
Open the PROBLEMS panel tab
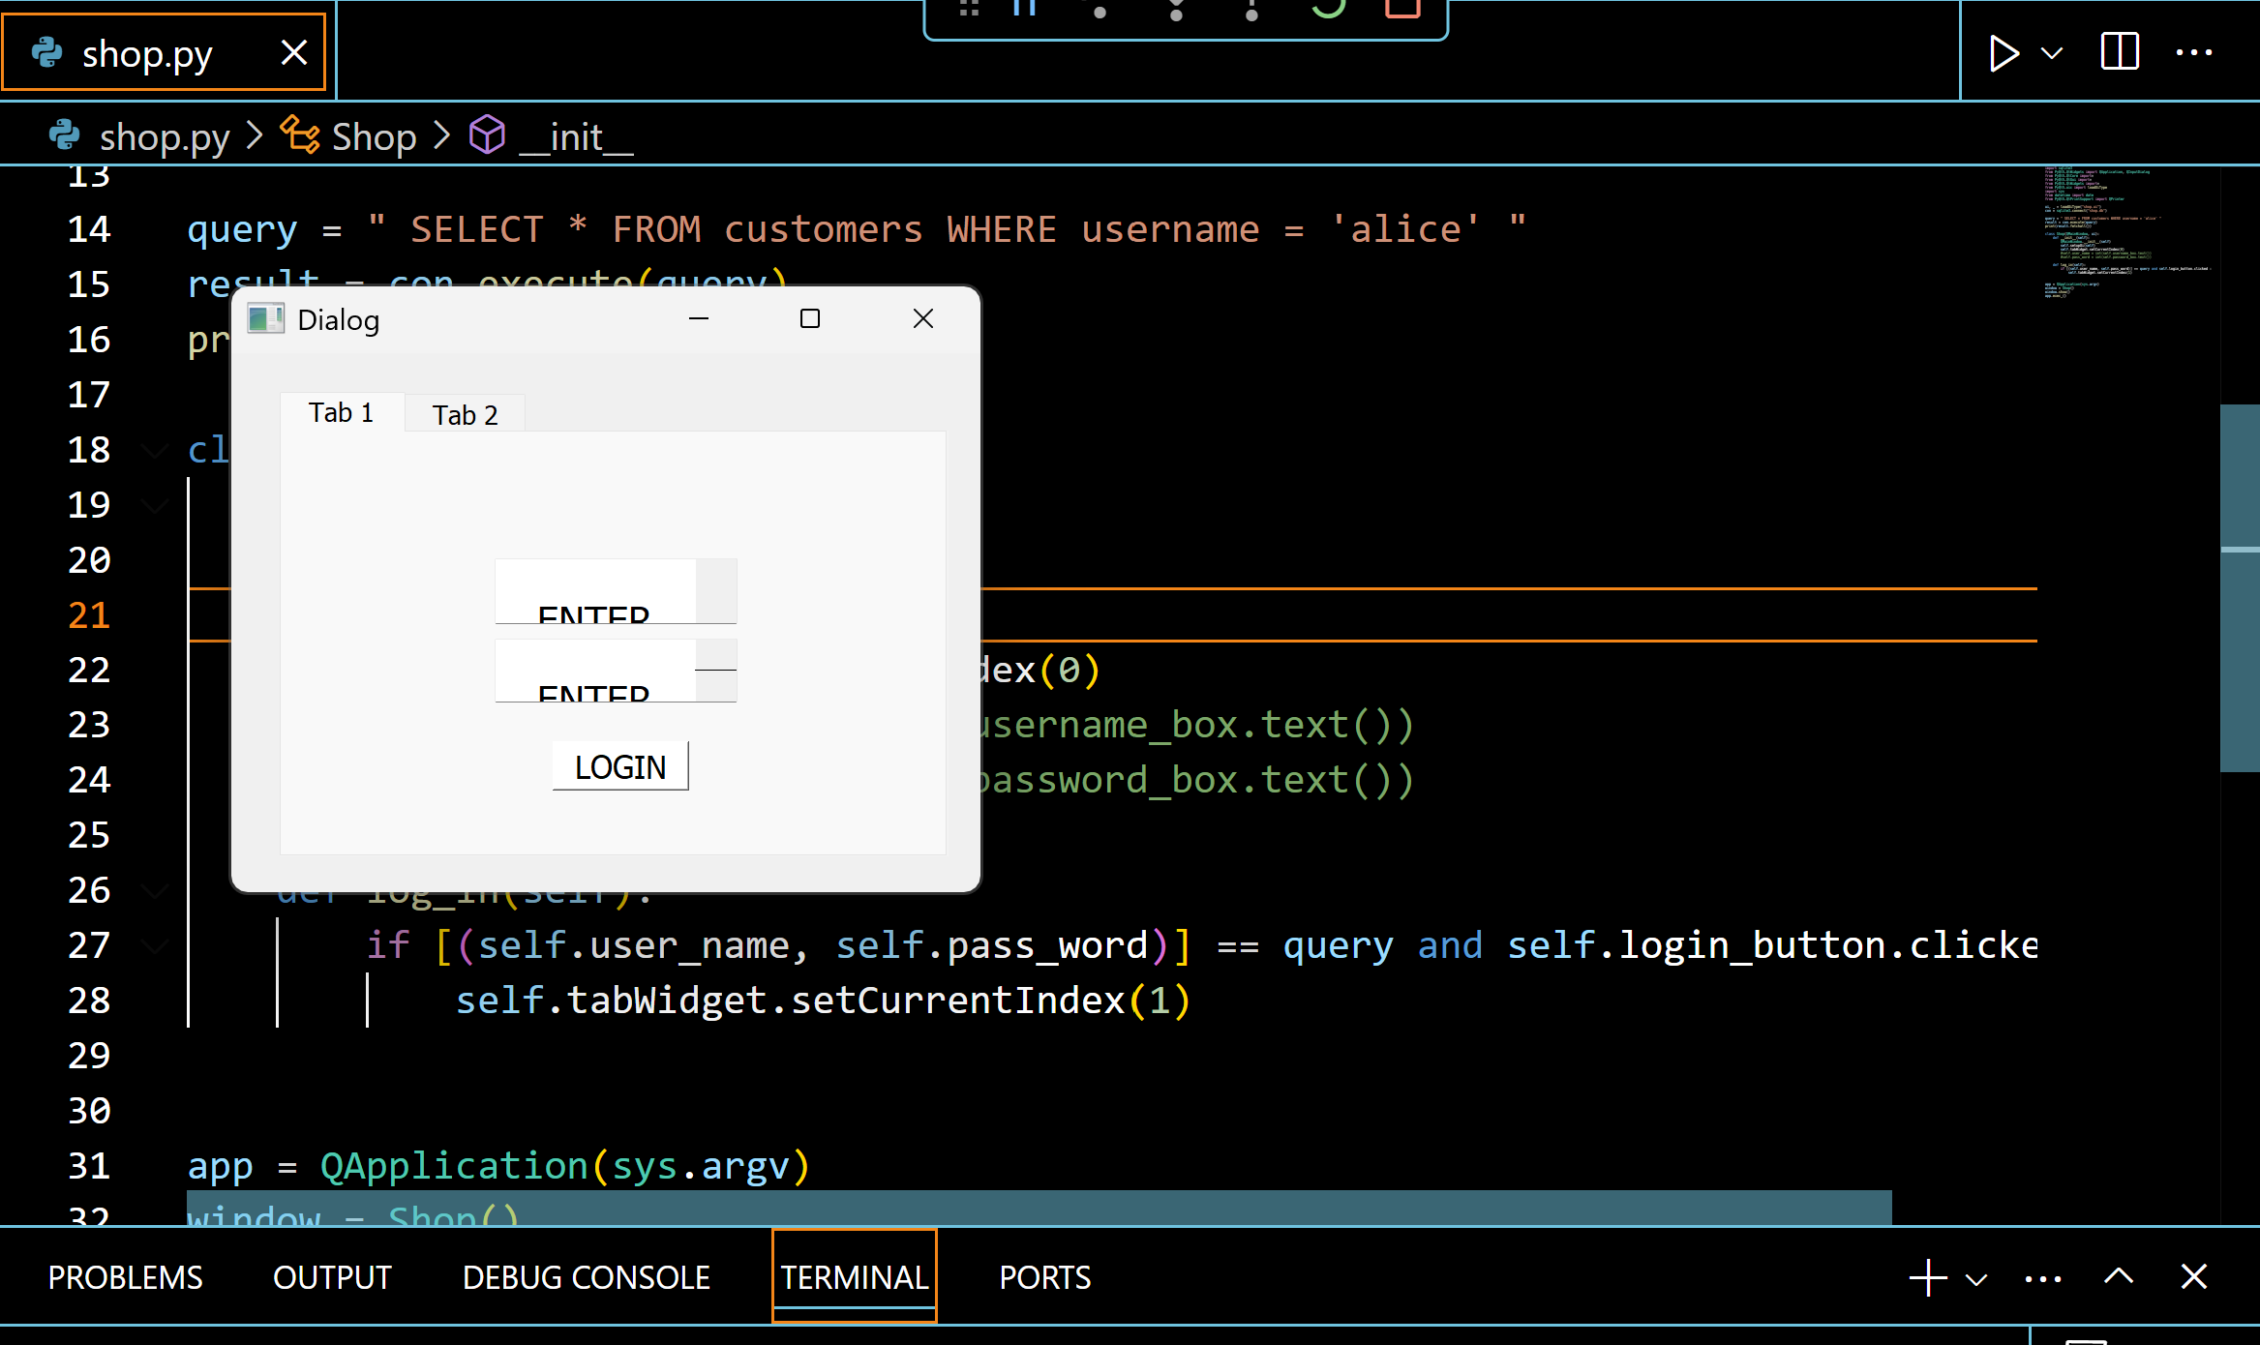pos(126,1277)
